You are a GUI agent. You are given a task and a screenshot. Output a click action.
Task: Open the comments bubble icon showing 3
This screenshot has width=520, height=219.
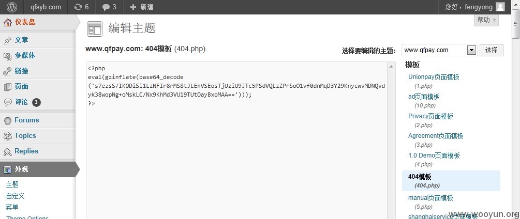(x=106, y=7)
